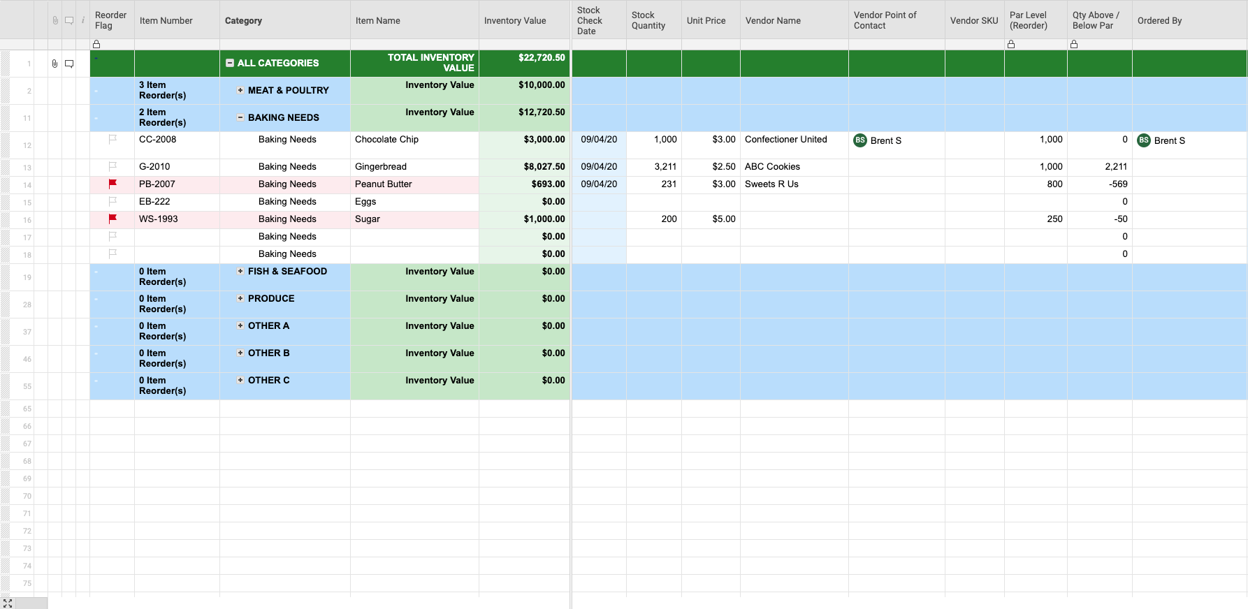1248x609 pixels.
Task: Click the 2 Item Reorder(s) cell
Action: click(x=177, y=117)
